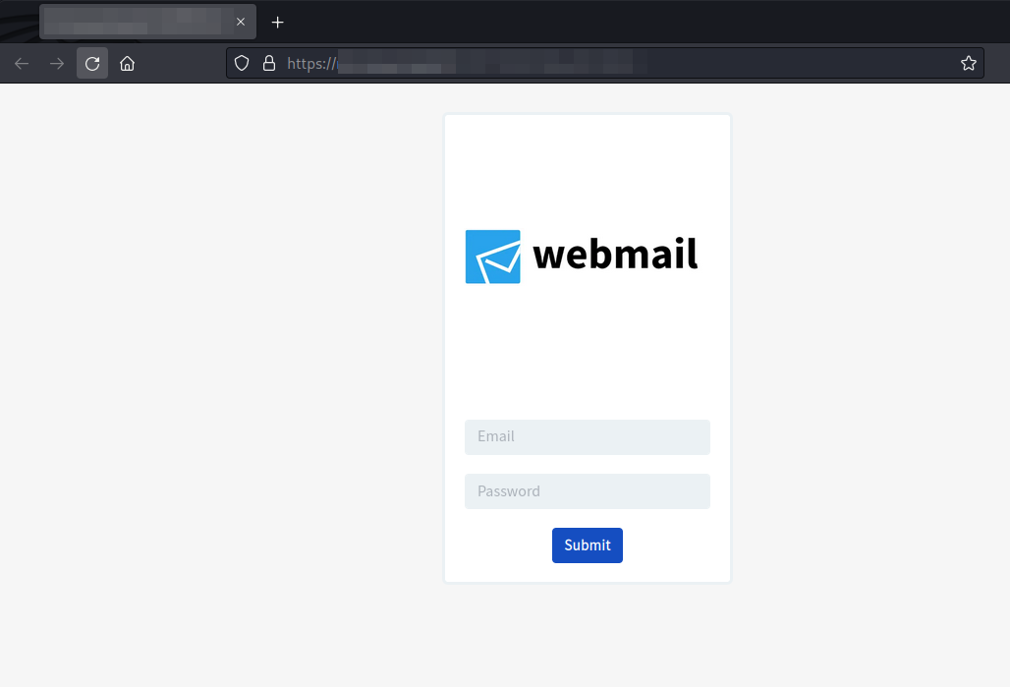This screenshot has width=1010, height=687.
Task: Show site security via padlock icon
Action: pos(269,63)
